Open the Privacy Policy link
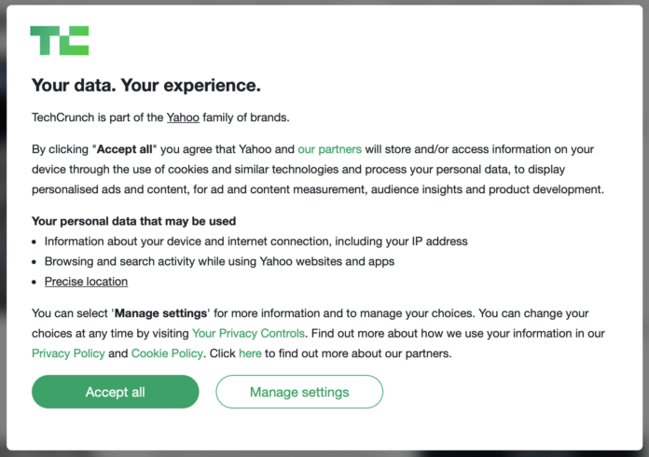 (68, 353)
